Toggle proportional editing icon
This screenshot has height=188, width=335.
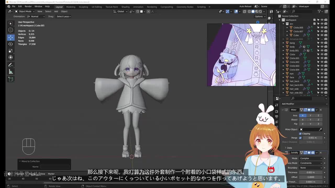pyautogui.click(x=148, y=11)
